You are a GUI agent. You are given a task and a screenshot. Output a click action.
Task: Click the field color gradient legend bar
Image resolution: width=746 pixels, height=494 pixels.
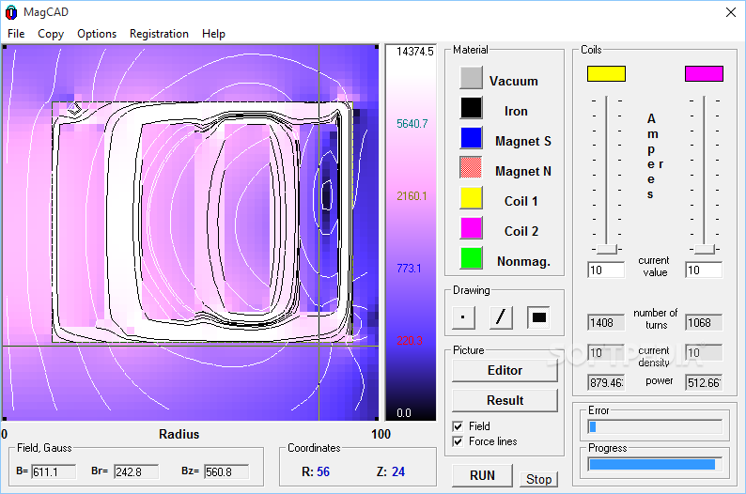(410, 233)
